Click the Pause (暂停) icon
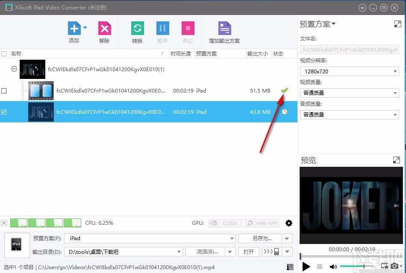The width and height of the screenshot is (406, 273). click(x=162, y=28)
